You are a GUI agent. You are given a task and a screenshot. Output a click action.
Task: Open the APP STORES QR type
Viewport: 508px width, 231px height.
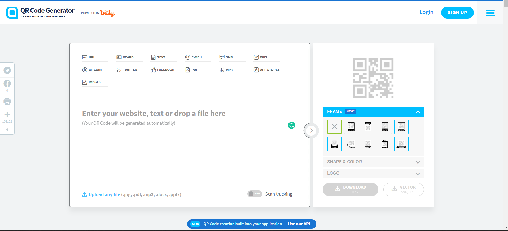pyautogui.click(x=266, y=70)
